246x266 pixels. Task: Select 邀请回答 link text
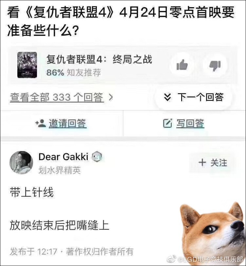pyautogui.click(x=68, y=123)
